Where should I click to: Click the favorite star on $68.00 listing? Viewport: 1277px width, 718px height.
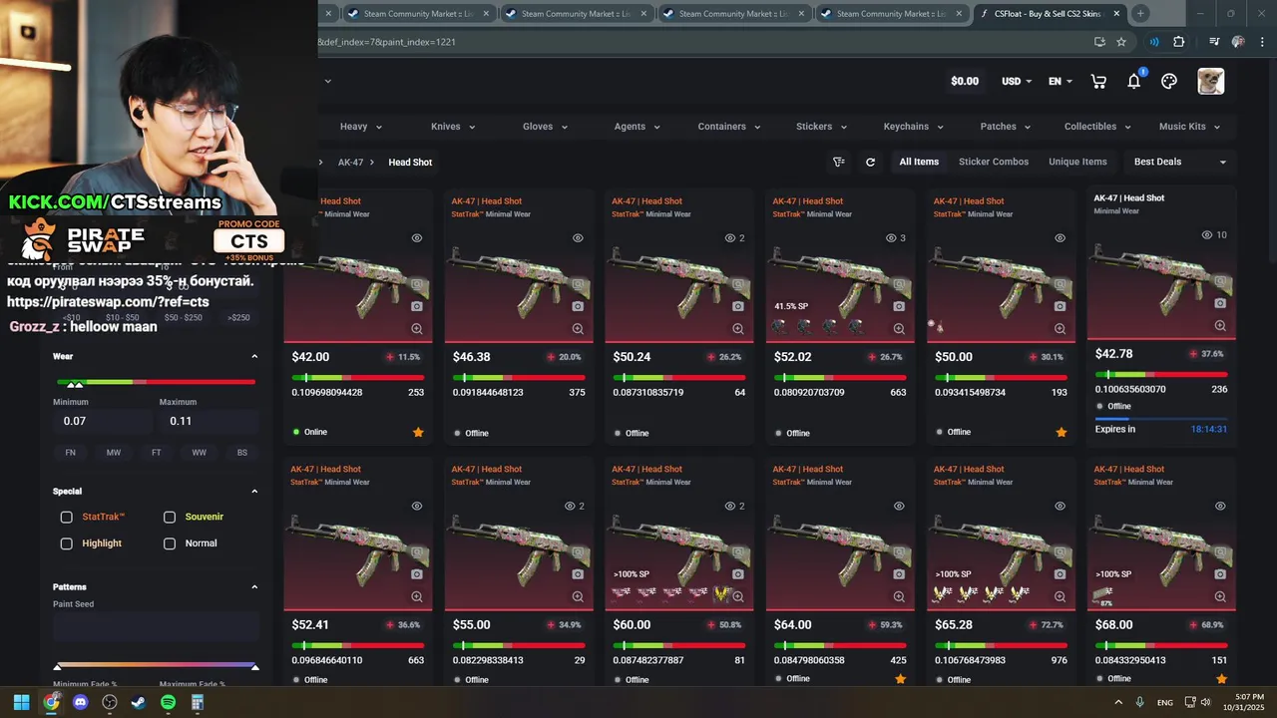[x=1221, y=679]
